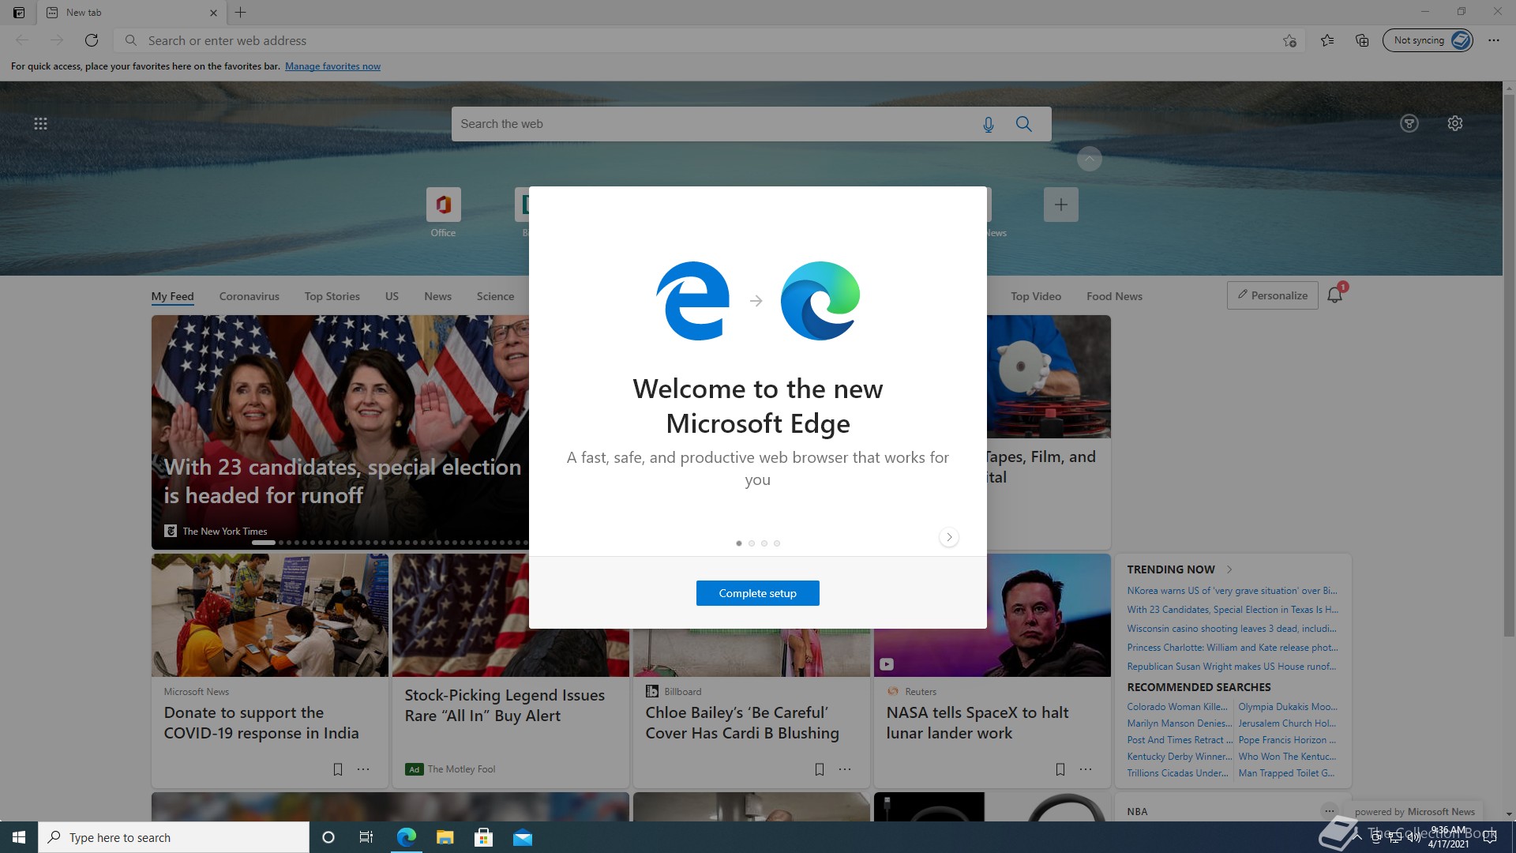Image resolution: width=1516 pixels, height=853 pixels.
Task: Open Settings and more menu
Action: 1494,40
